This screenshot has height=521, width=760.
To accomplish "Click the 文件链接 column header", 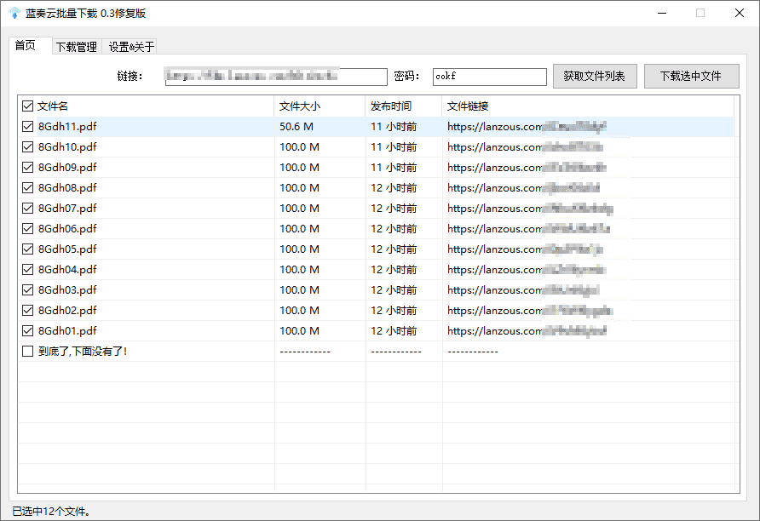I will coord(468,106).
